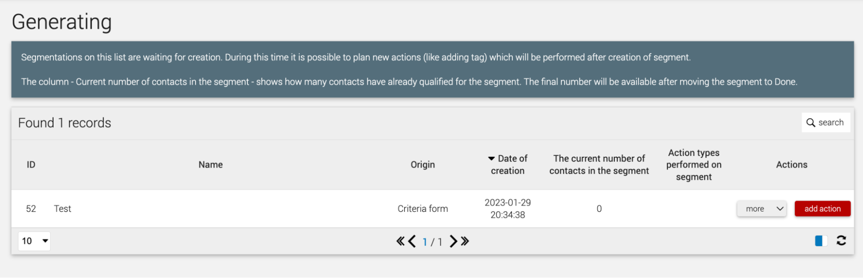This screenshot has height=278, width=863.
Task: Expand the more menu chevron
Action: 780,209
